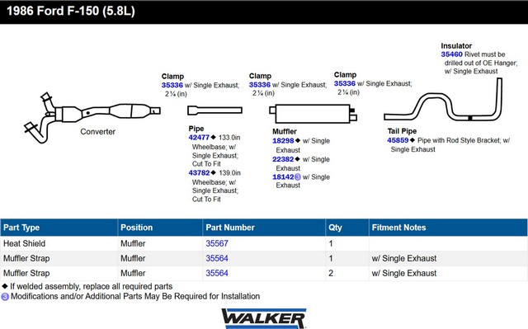Viewport: 528px width, 329px height.
Task: Open the first clamp 35336 link
Action: point(172,86)
